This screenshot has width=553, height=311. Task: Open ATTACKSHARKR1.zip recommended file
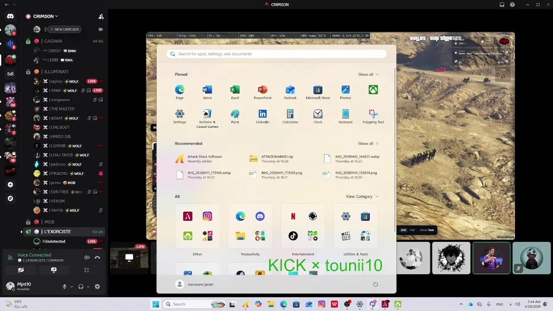(272, 159)
